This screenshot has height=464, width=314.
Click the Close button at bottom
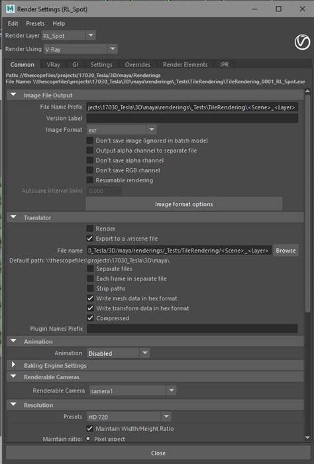[x=158, y=453]
